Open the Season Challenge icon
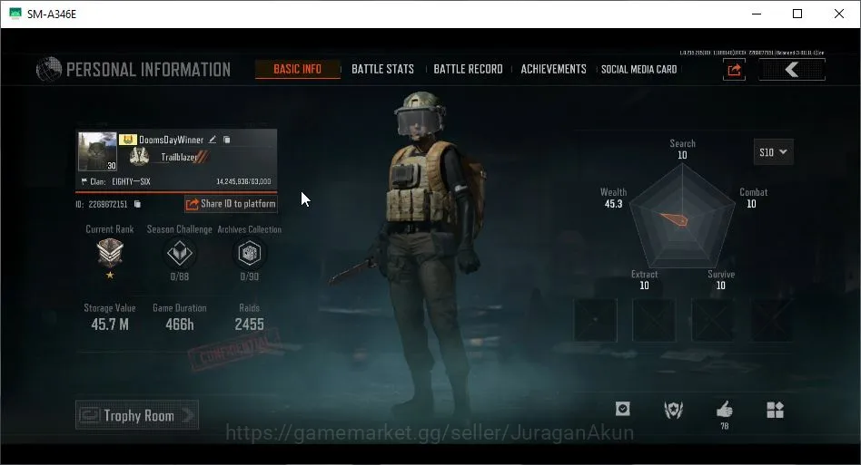The width and height of the screenshot is (861, 465). 180,253
